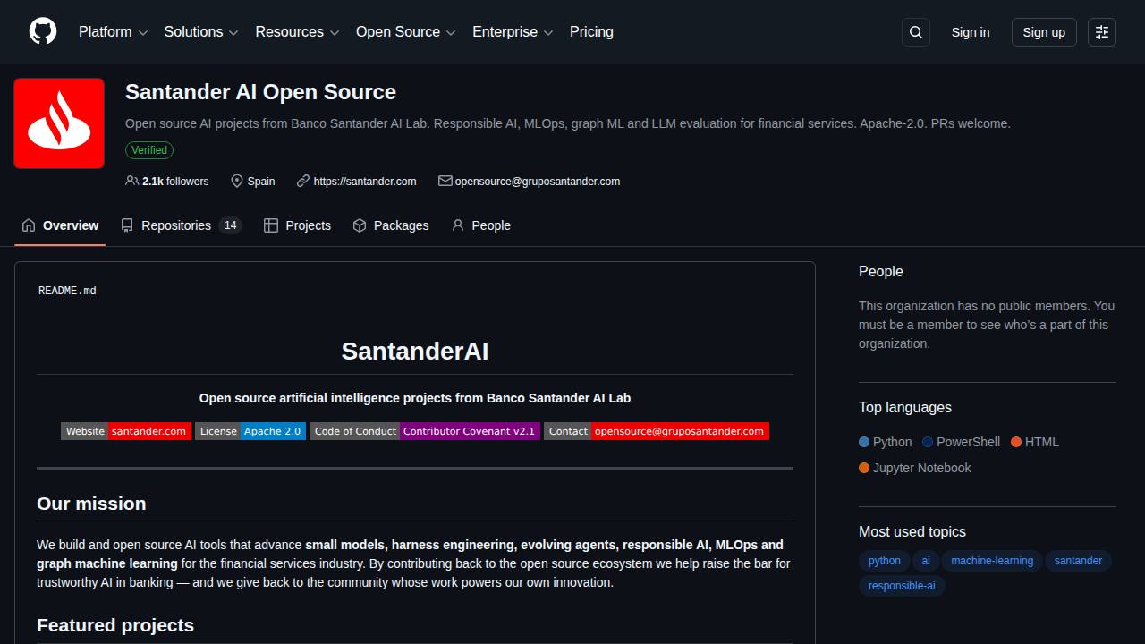Click the Most used topics heading
The image size is (1145, 644).
coord(912,531)
